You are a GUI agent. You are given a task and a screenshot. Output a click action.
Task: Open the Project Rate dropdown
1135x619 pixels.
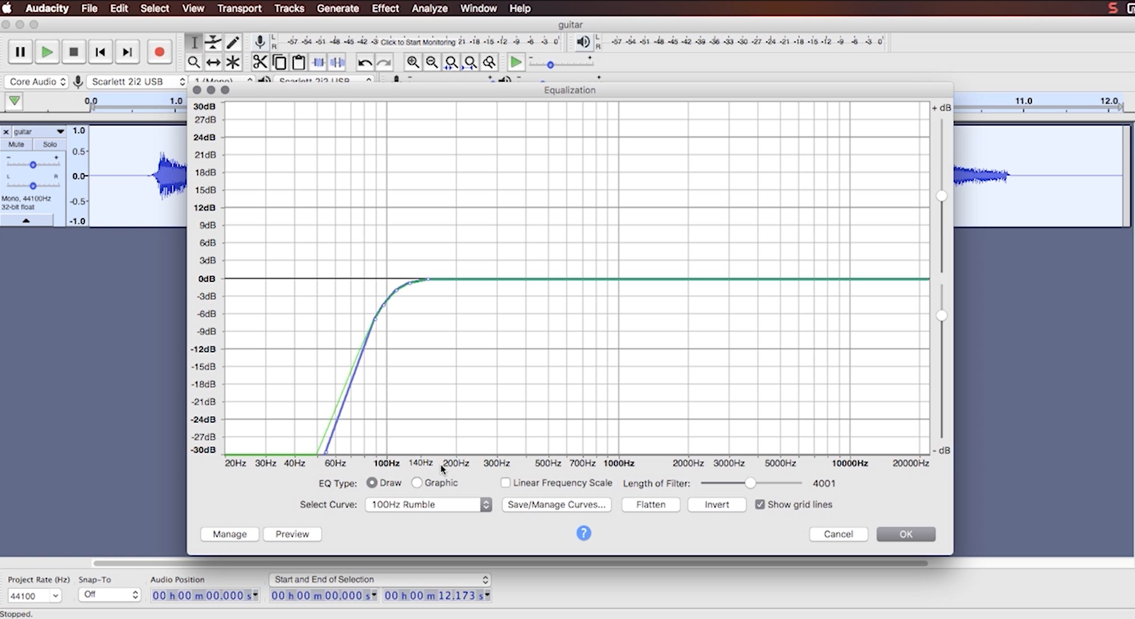tap(34, 595)
